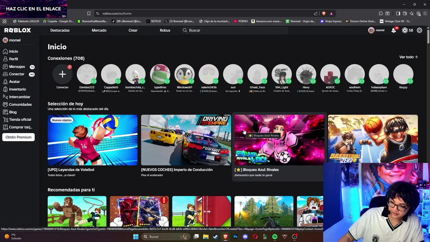Open the Robux balance icon

pyautogui.click(x=405, y=30)
